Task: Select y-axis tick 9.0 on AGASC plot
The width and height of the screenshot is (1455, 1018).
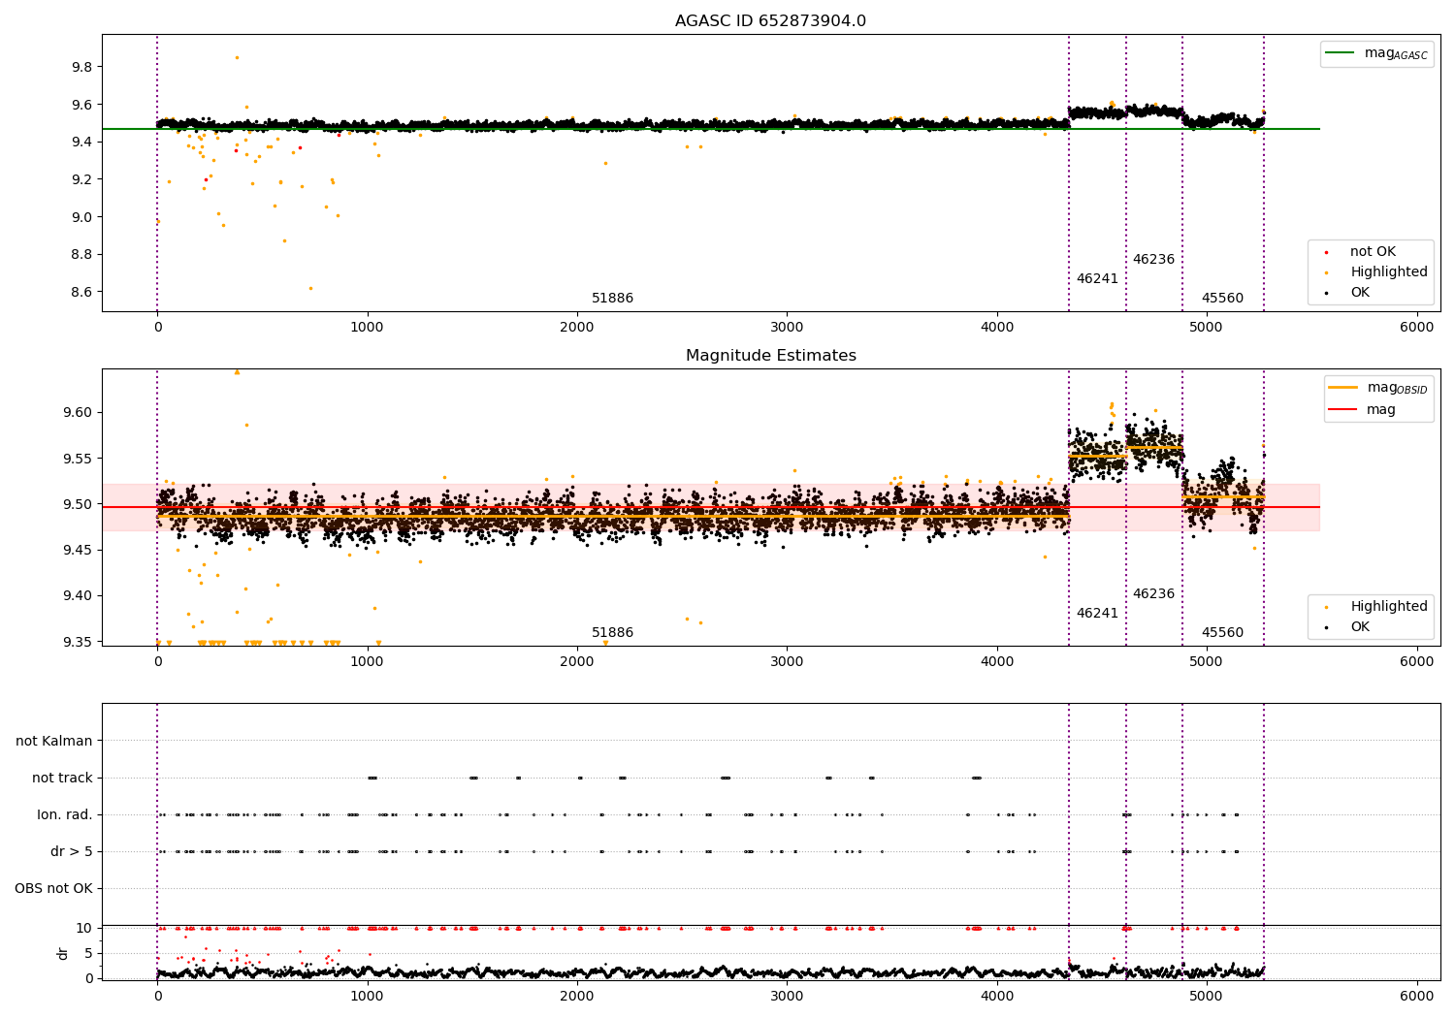Action: (x=81, y=217)
